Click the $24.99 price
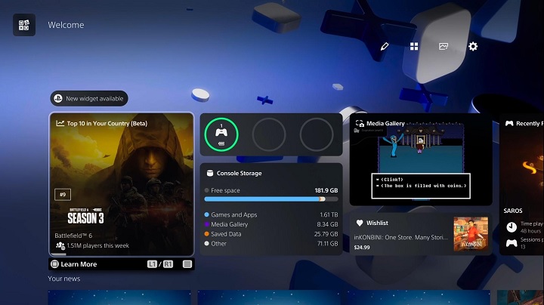The height and width of the screenshot is (305, 544). 362,248
